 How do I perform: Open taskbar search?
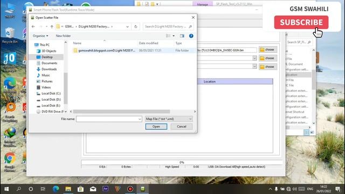click(19, 189)
